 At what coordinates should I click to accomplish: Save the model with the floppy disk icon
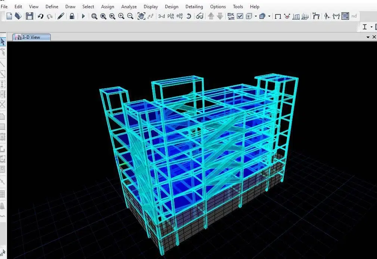[x=29, y=16]
